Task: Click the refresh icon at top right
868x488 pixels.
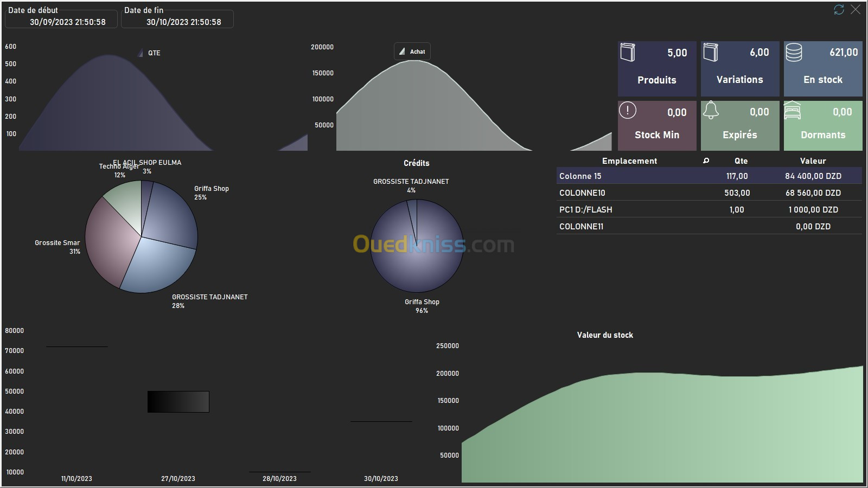Action: pos(839,10)
